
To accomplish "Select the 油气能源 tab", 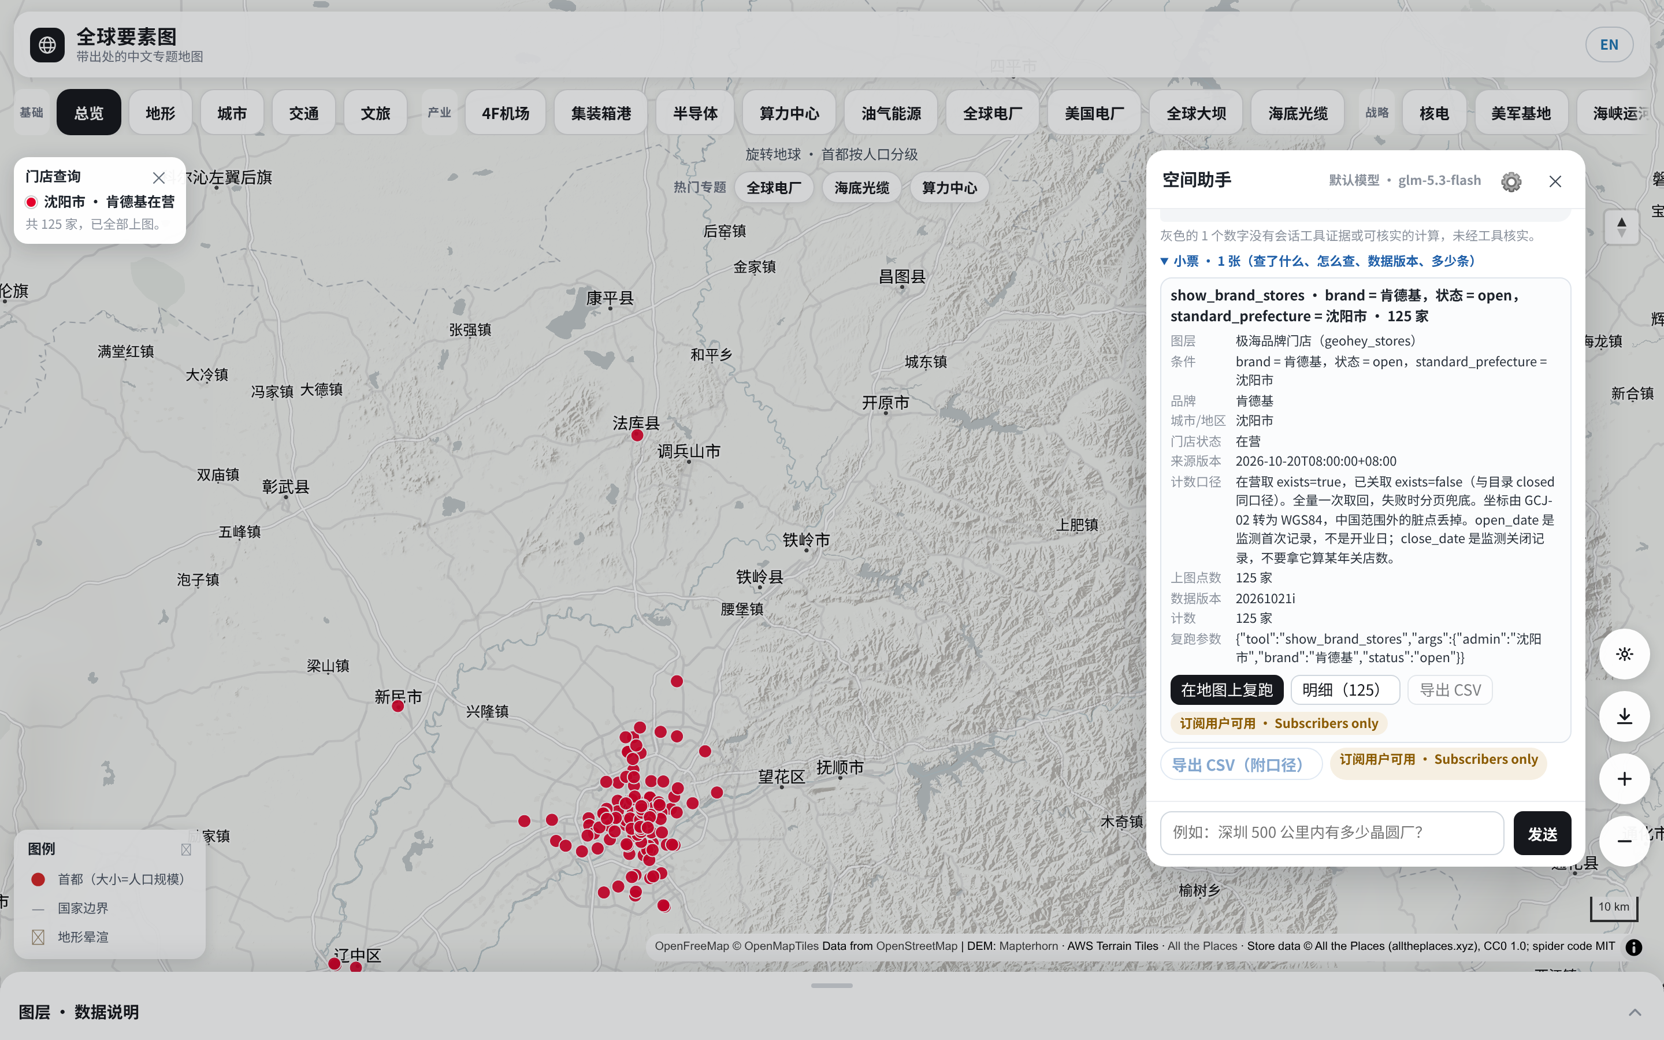I will (891, 113).
